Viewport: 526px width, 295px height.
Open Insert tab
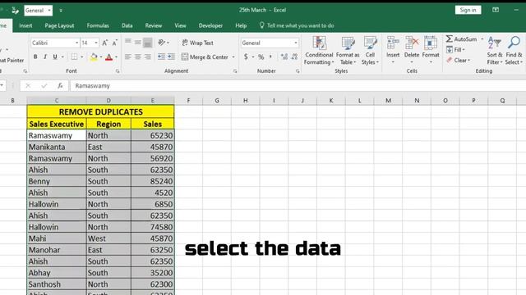pyautogui.click(x=25, y=25)
